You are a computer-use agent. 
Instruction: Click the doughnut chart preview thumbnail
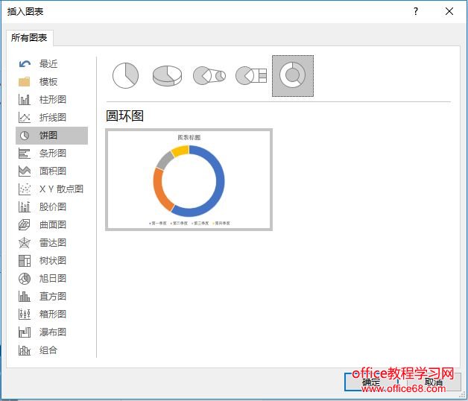point(189,180)
